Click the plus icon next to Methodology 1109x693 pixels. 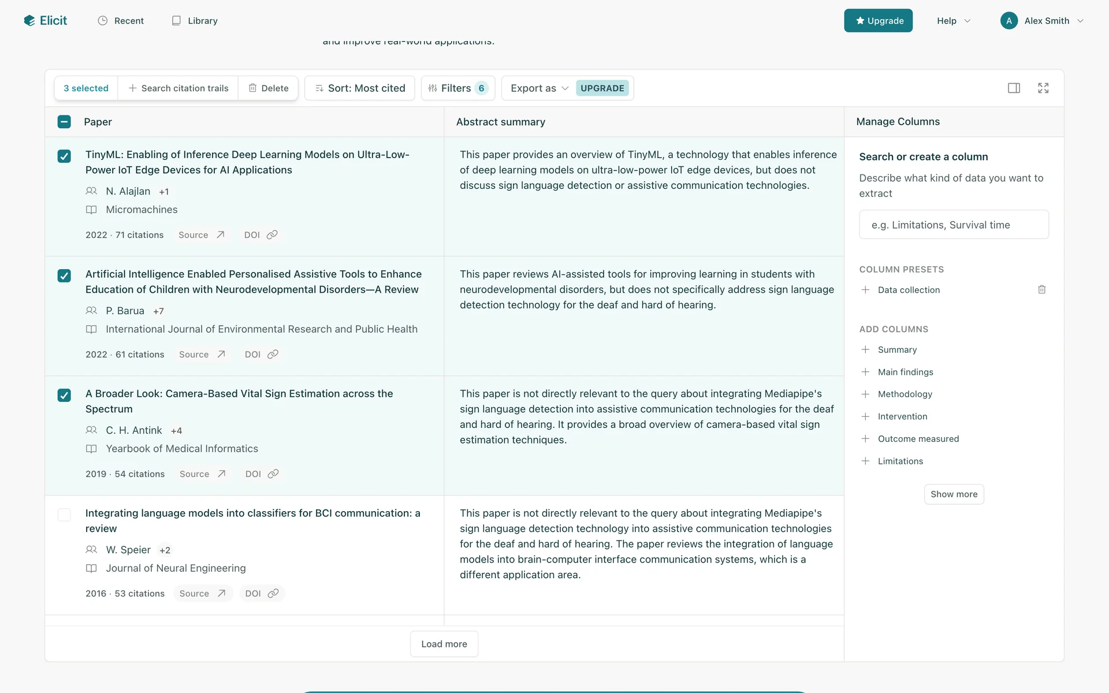pos(865,394)
